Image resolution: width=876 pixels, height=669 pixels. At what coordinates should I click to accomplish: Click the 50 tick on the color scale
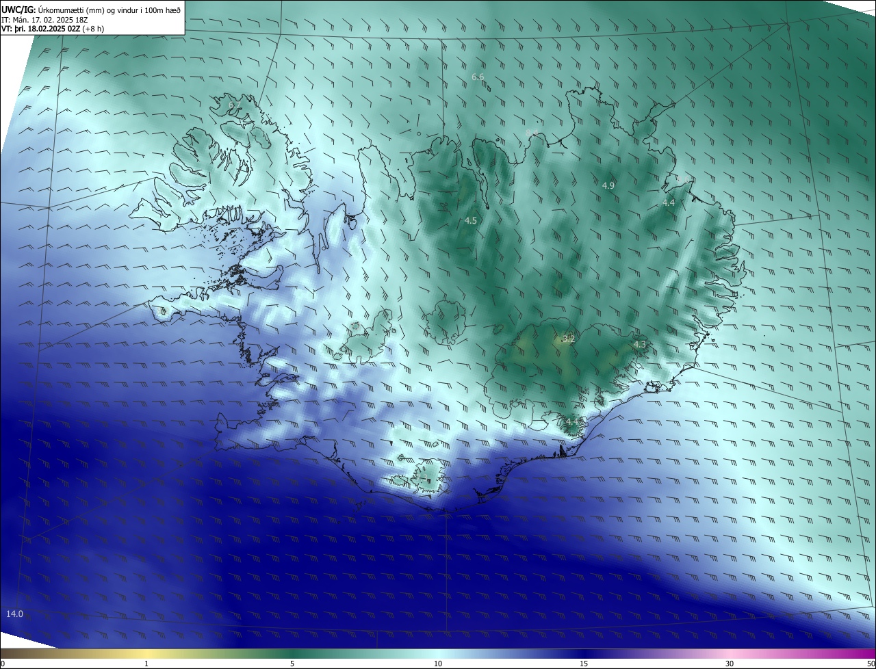pyautogui.click(x=871, y=664)
